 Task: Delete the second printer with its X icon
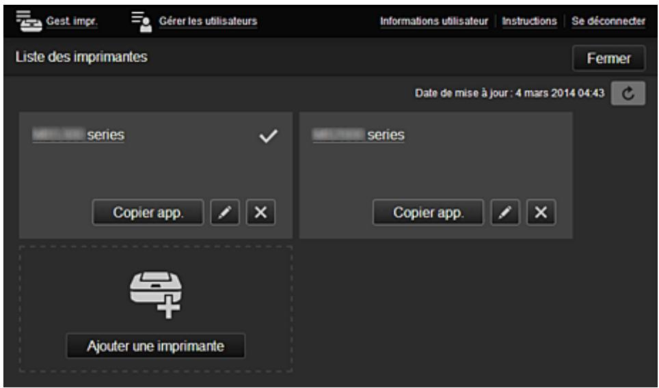(541, 212)
